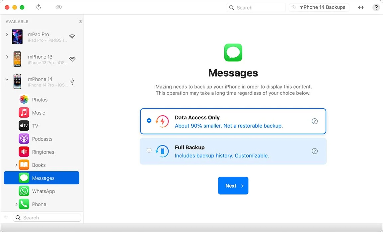The width and height of the screenshot is (383, 232).
Task: Expand the mPhone 13 device
Action: tap(7, 57)
